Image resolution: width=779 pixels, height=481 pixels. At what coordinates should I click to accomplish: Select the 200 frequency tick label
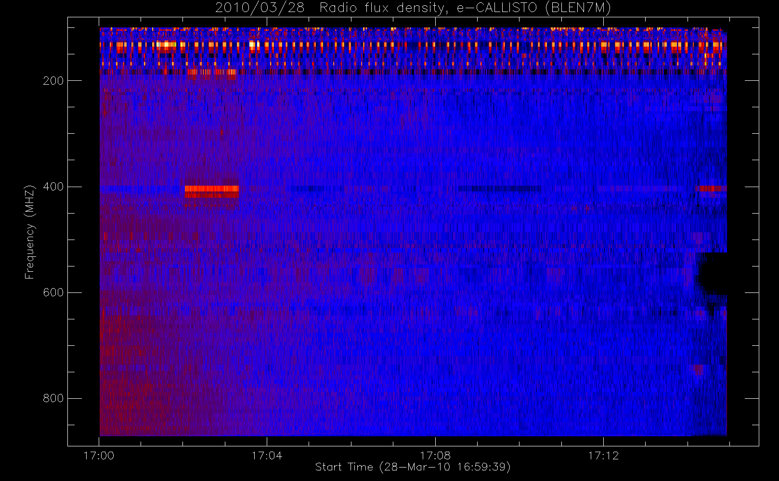(53, 81)
